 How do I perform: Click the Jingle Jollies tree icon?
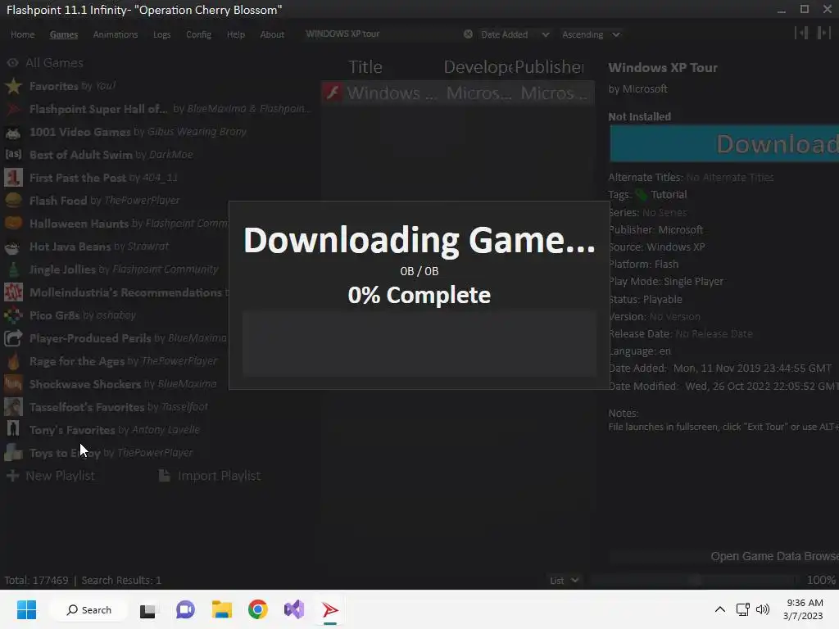click(13, 269)
